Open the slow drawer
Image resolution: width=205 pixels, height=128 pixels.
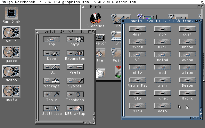(137, 106)
